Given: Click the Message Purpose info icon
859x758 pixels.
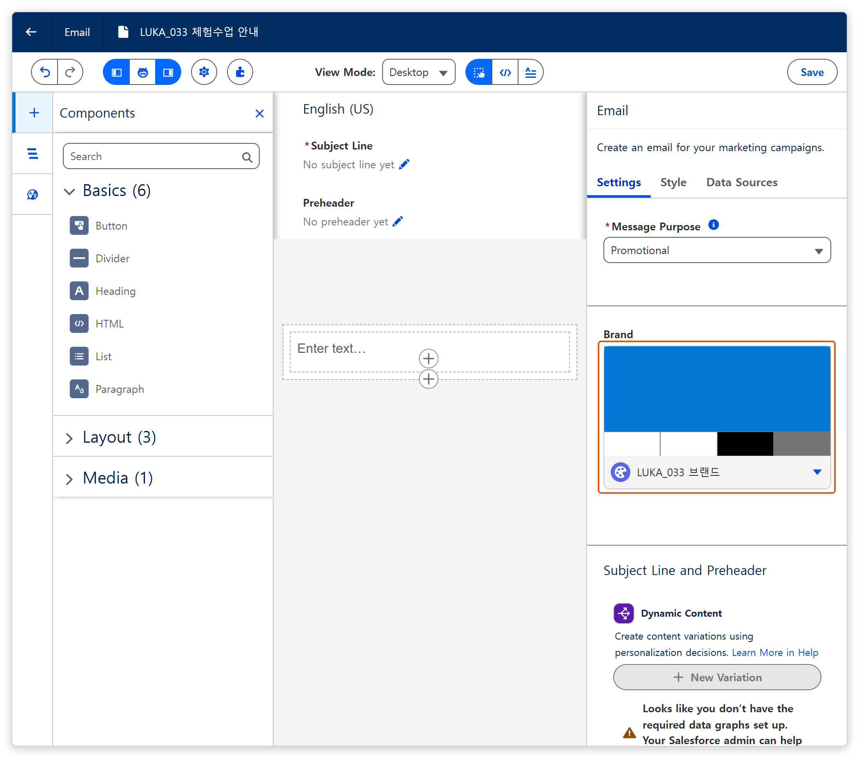Looking at the screenshot, I should [x=714, y=225].
